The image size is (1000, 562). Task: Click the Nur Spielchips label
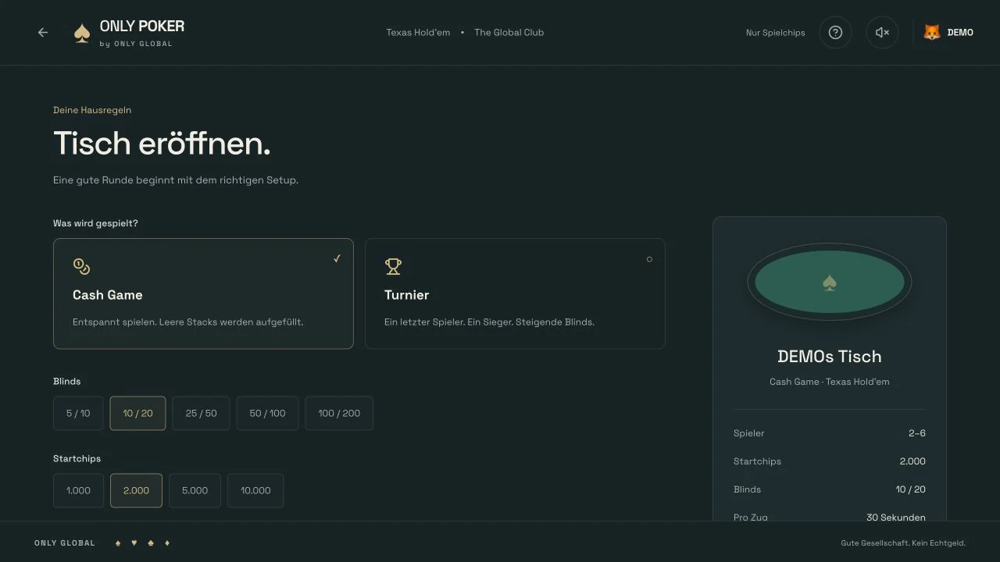point(775,33)
